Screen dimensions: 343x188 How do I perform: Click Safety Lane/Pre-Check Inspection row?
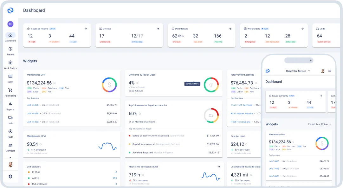click(x=174, y=136)
